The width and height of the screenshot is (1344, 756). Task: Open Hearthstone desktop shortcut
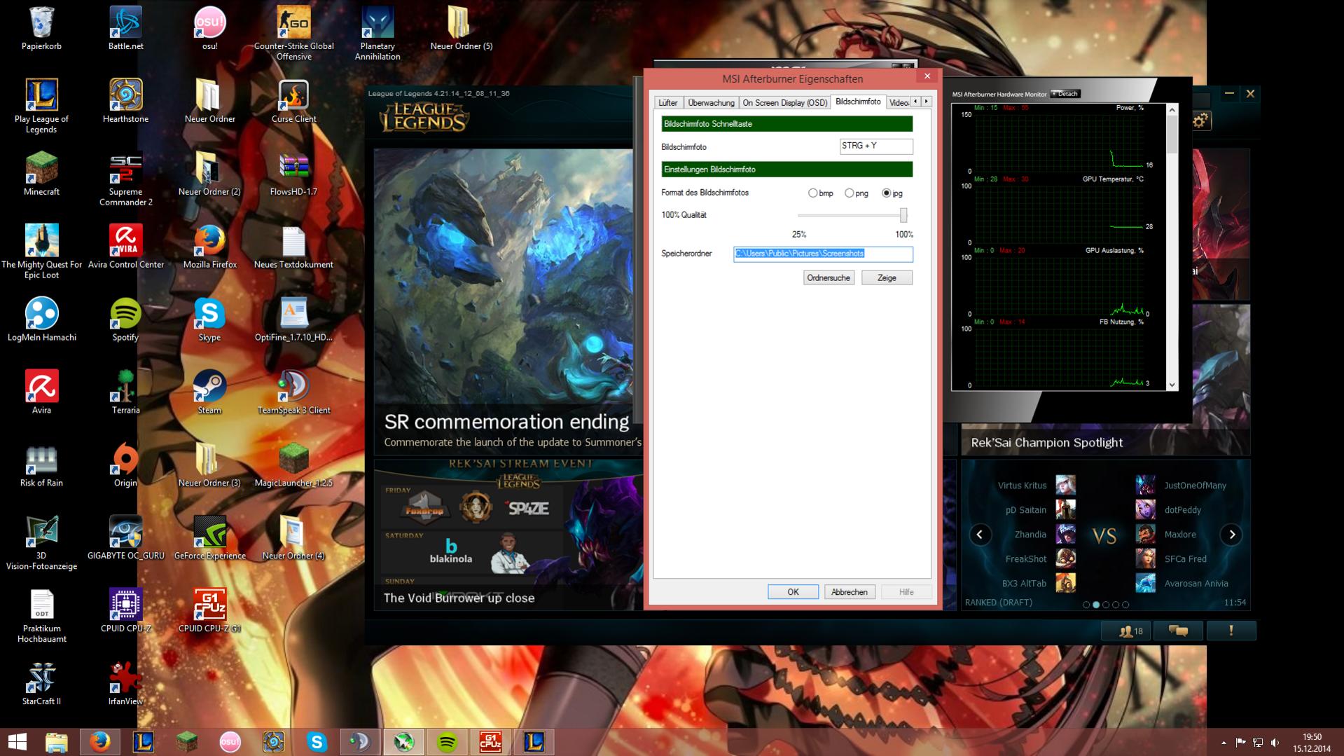click(x=125, y=102)
